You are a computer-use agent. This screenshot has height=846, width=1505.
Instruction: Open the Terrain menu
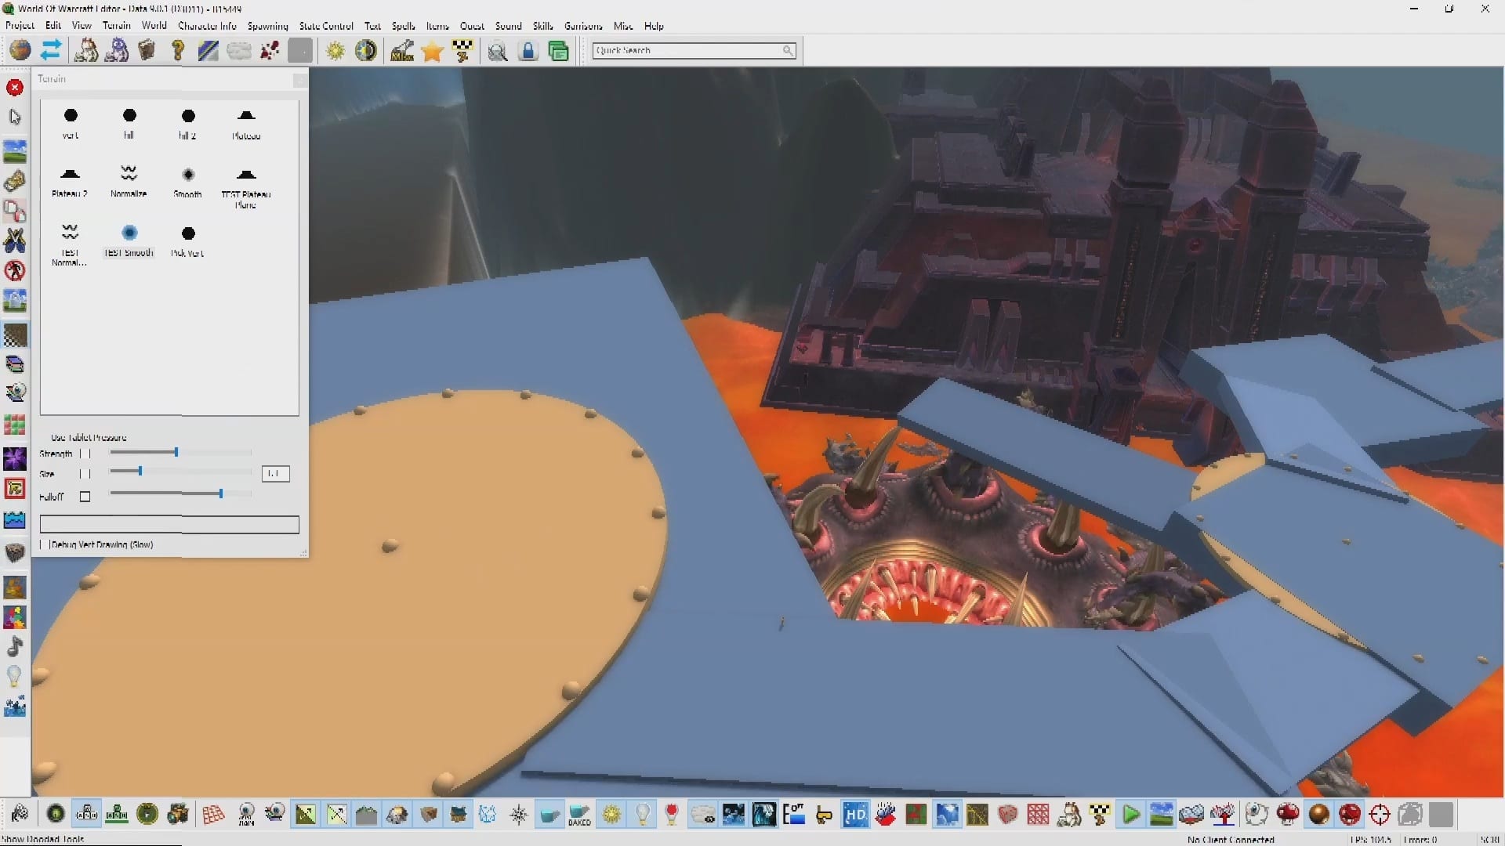tap(116, 26)
